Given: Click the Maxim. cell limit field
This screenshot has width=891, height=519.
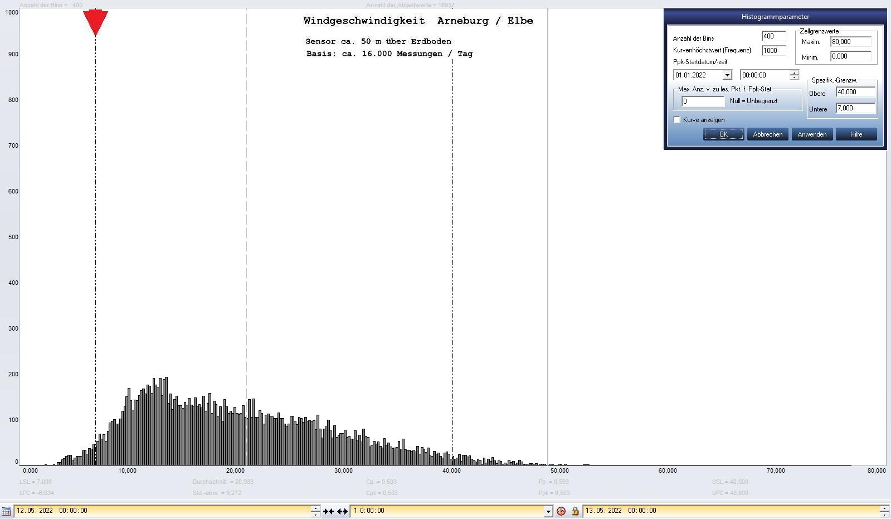Looking at the screenshot, I should click(850, 42).
